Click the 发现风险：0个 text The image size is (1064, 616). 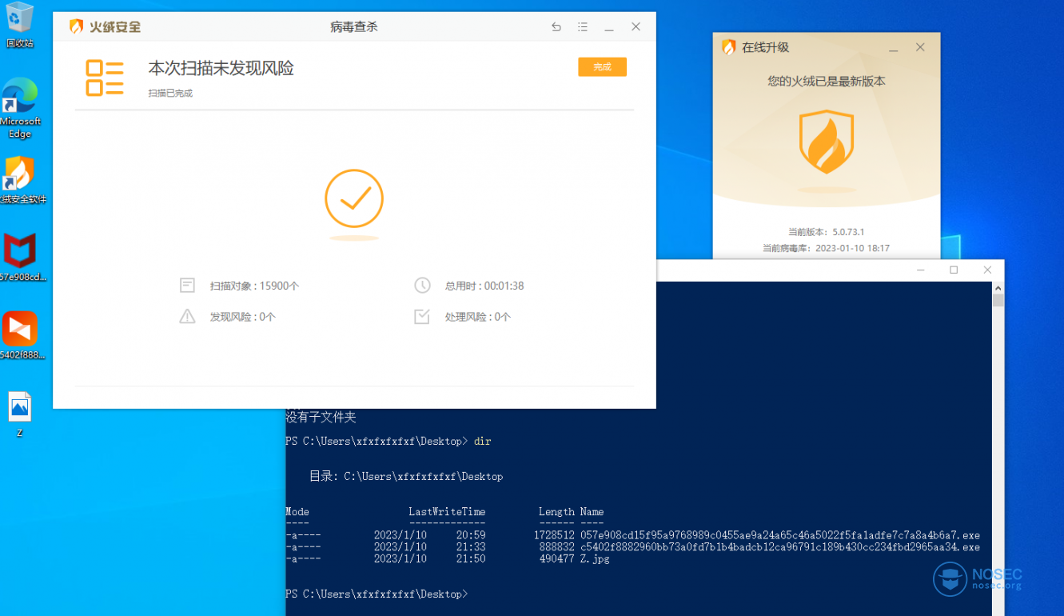pyautogui.click(x=243, y=317)
